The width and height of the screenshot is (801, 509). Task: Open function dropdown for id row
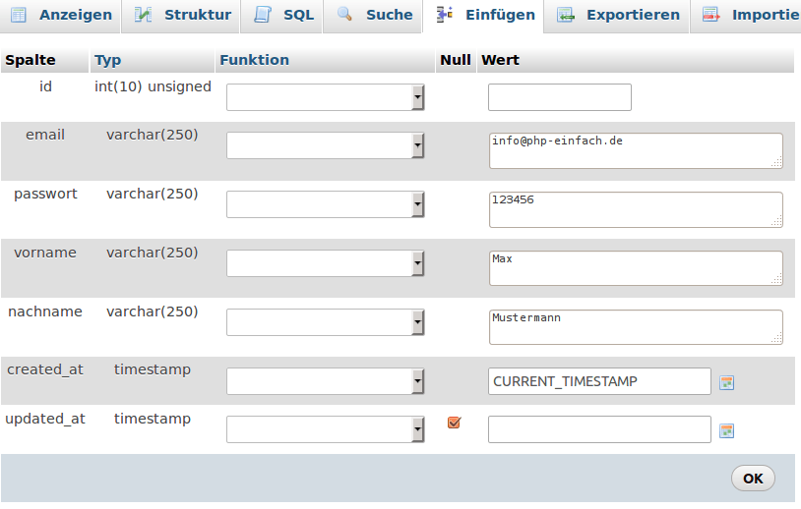(325, 97)
